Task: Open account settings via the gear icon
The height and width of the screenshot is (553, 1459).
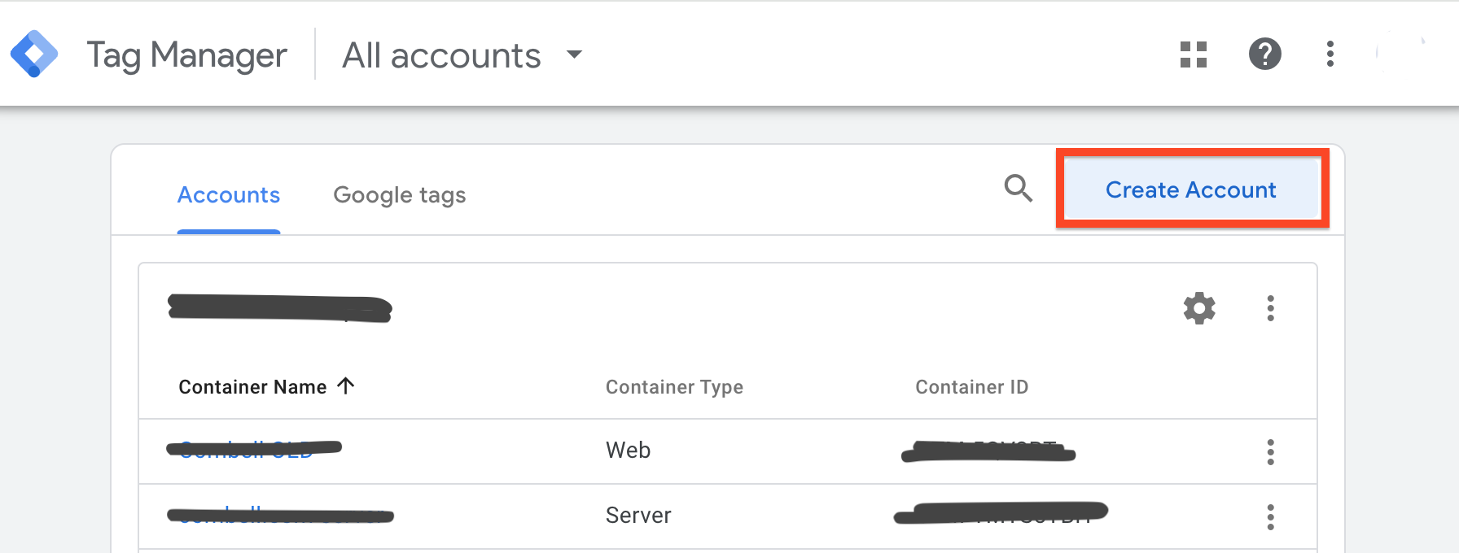Action: pyautogui.click(x=1198, y=309)
